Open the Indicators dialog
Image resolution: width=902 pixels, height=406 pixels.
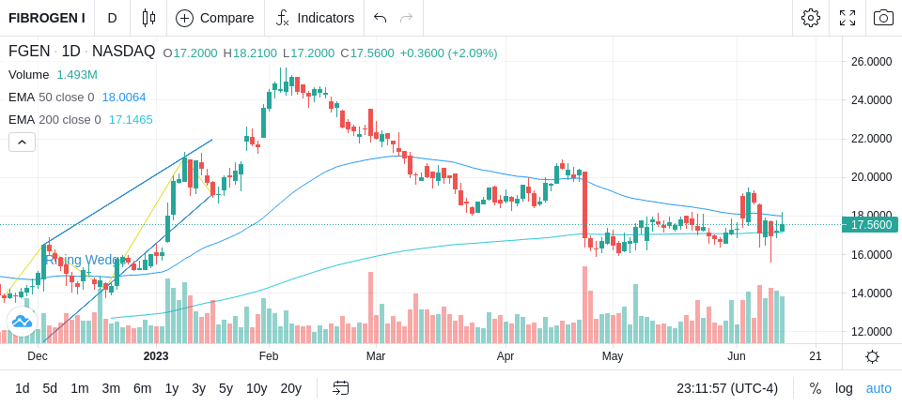pyautogui.click(x=315, y=18)
